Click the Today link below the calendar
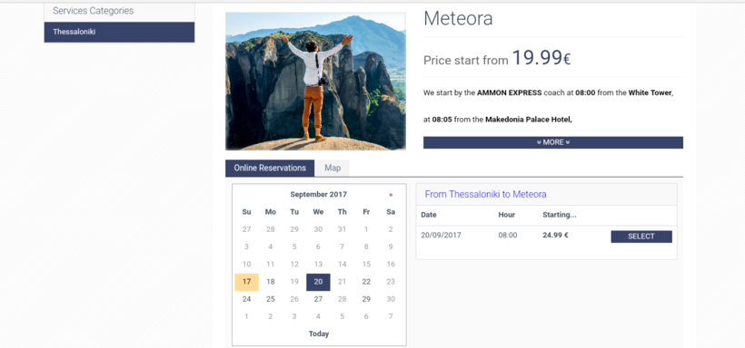Screen dimensions: 745x348 (x=319, y=333)
